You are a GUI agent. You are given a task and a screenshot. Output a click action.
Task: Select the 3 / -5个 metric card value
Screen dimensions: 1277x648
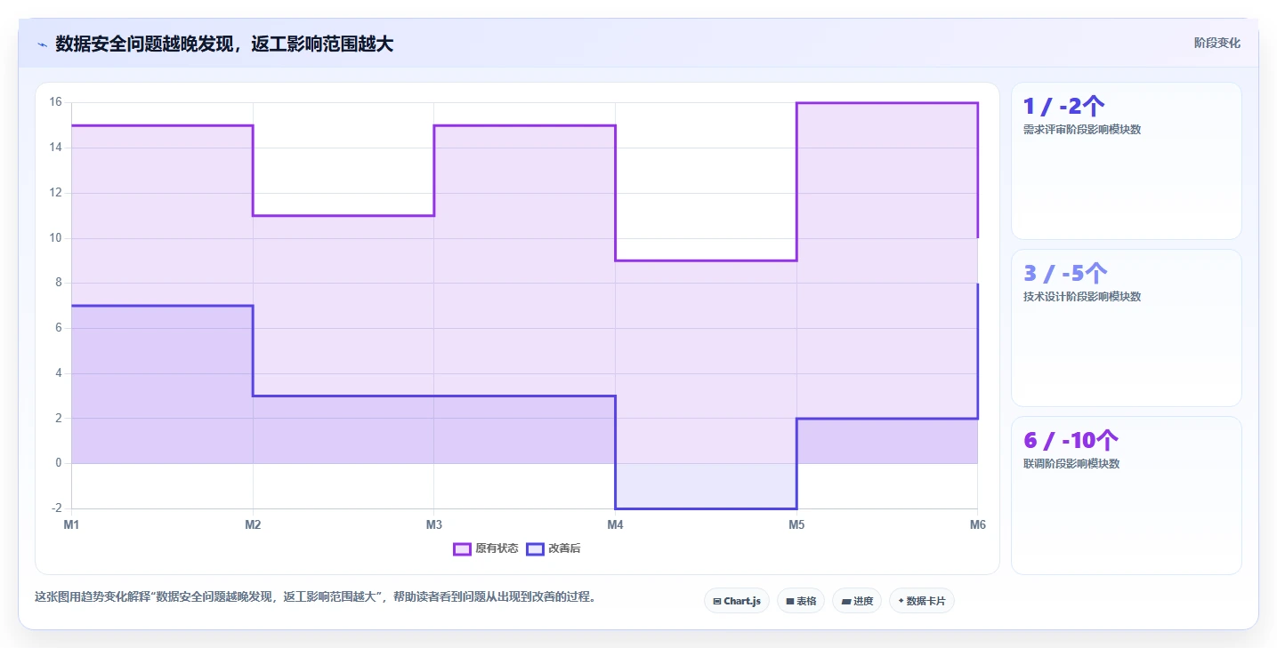pyautogui.click(x=1066, y=273)
